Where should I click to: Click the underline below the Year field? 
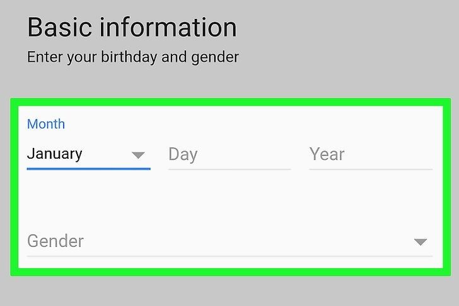tap(370, 169)
